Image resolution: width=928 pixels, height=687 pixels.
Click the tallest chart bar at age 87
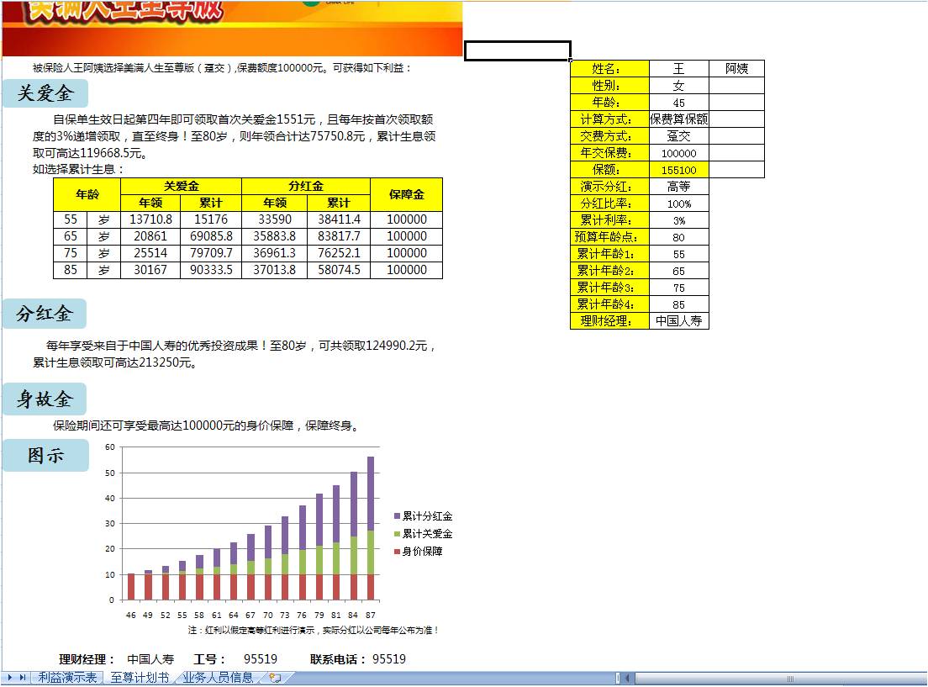[x=371, y=528]
